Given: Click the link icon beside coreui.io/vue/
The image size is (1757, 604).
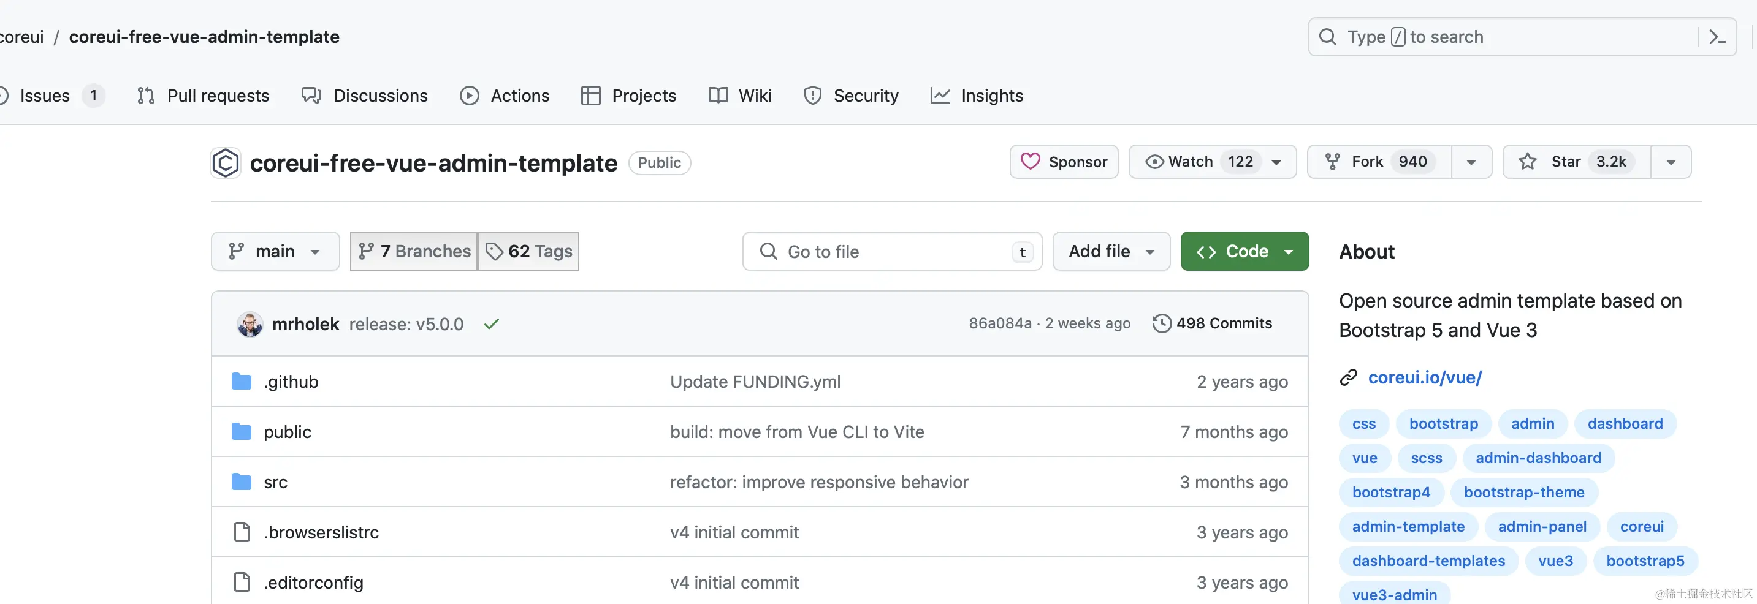Looking at the screenshot, I should coord(1349,378).
